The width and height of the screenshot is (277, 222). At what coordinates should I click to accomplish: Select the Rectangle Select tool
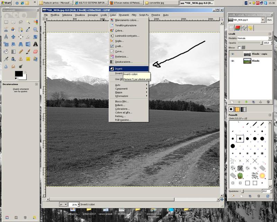tap(6, 22)
